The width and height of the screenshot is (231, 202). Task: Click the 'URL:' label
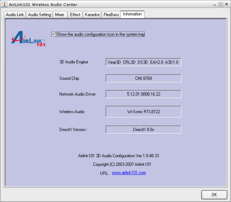pos(104,173)
